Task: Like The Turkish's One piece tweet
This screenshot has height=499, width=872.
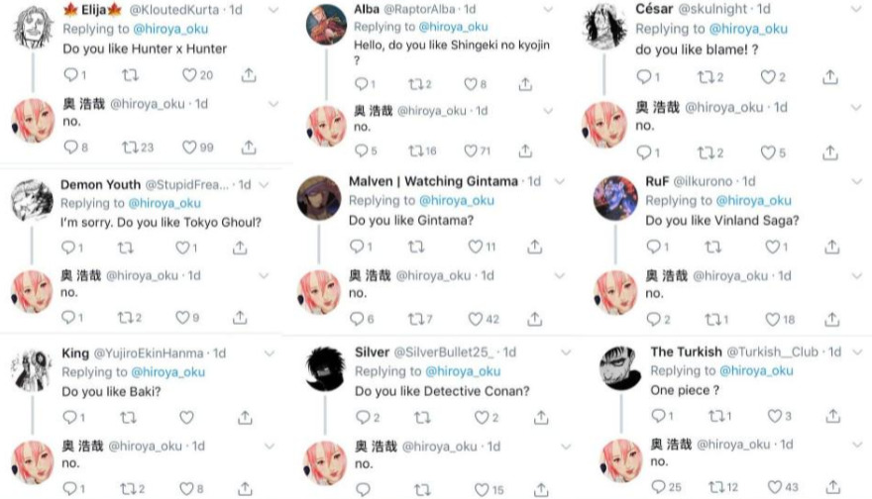Action: pyautogui.click(x=775, y=416)
